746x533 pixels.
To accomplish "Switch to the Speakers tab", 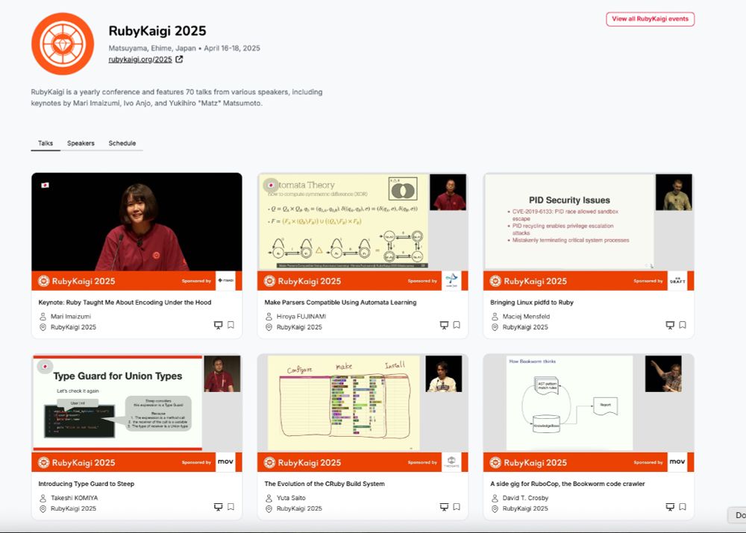I will click(81, 143).
